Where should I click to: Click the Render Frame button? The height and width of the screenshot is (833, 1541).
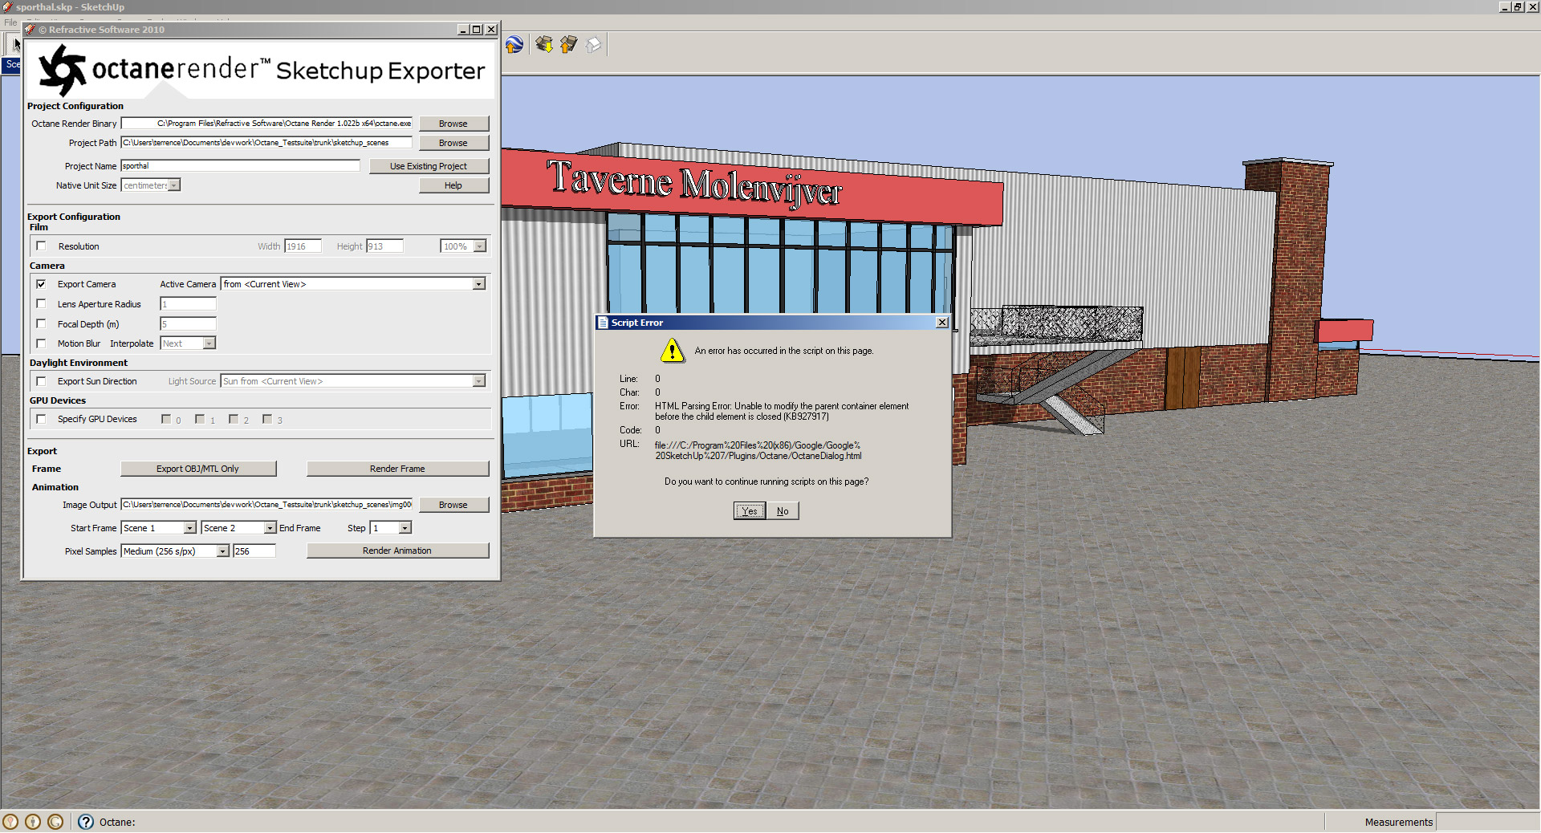coord(397,469)
